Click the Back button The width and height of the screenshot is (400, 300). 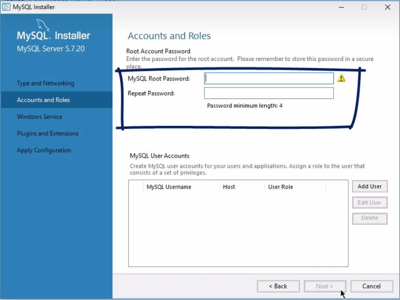click(x=278, y=286)
